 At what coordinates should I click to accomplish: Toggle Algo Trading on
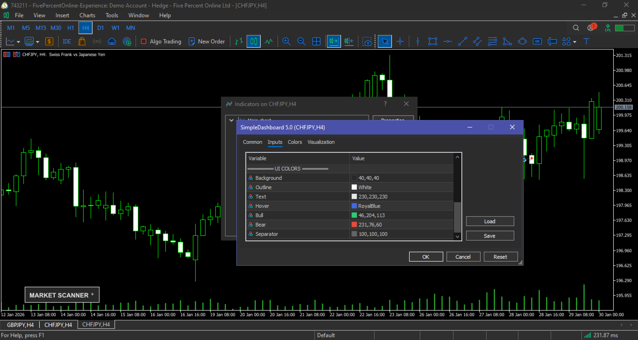pyautogui.click(x=161, y=42)
